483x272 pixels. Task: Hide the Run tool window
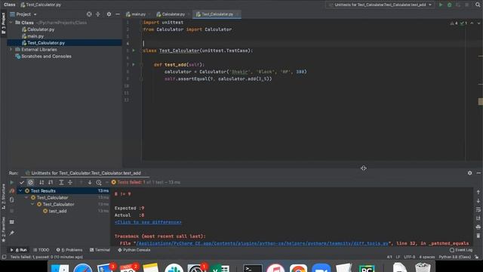(478, 173)
